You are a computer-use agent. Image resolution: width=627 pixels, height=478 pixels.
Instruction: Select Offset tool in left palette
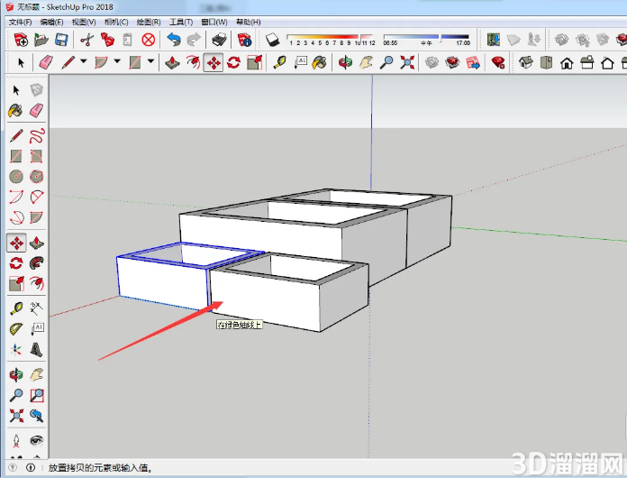tap(36, 283)
